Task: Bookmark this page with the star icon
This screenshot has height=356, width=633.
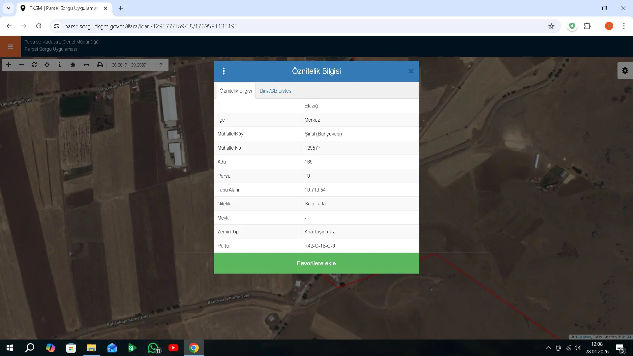Action: (551, 26)
